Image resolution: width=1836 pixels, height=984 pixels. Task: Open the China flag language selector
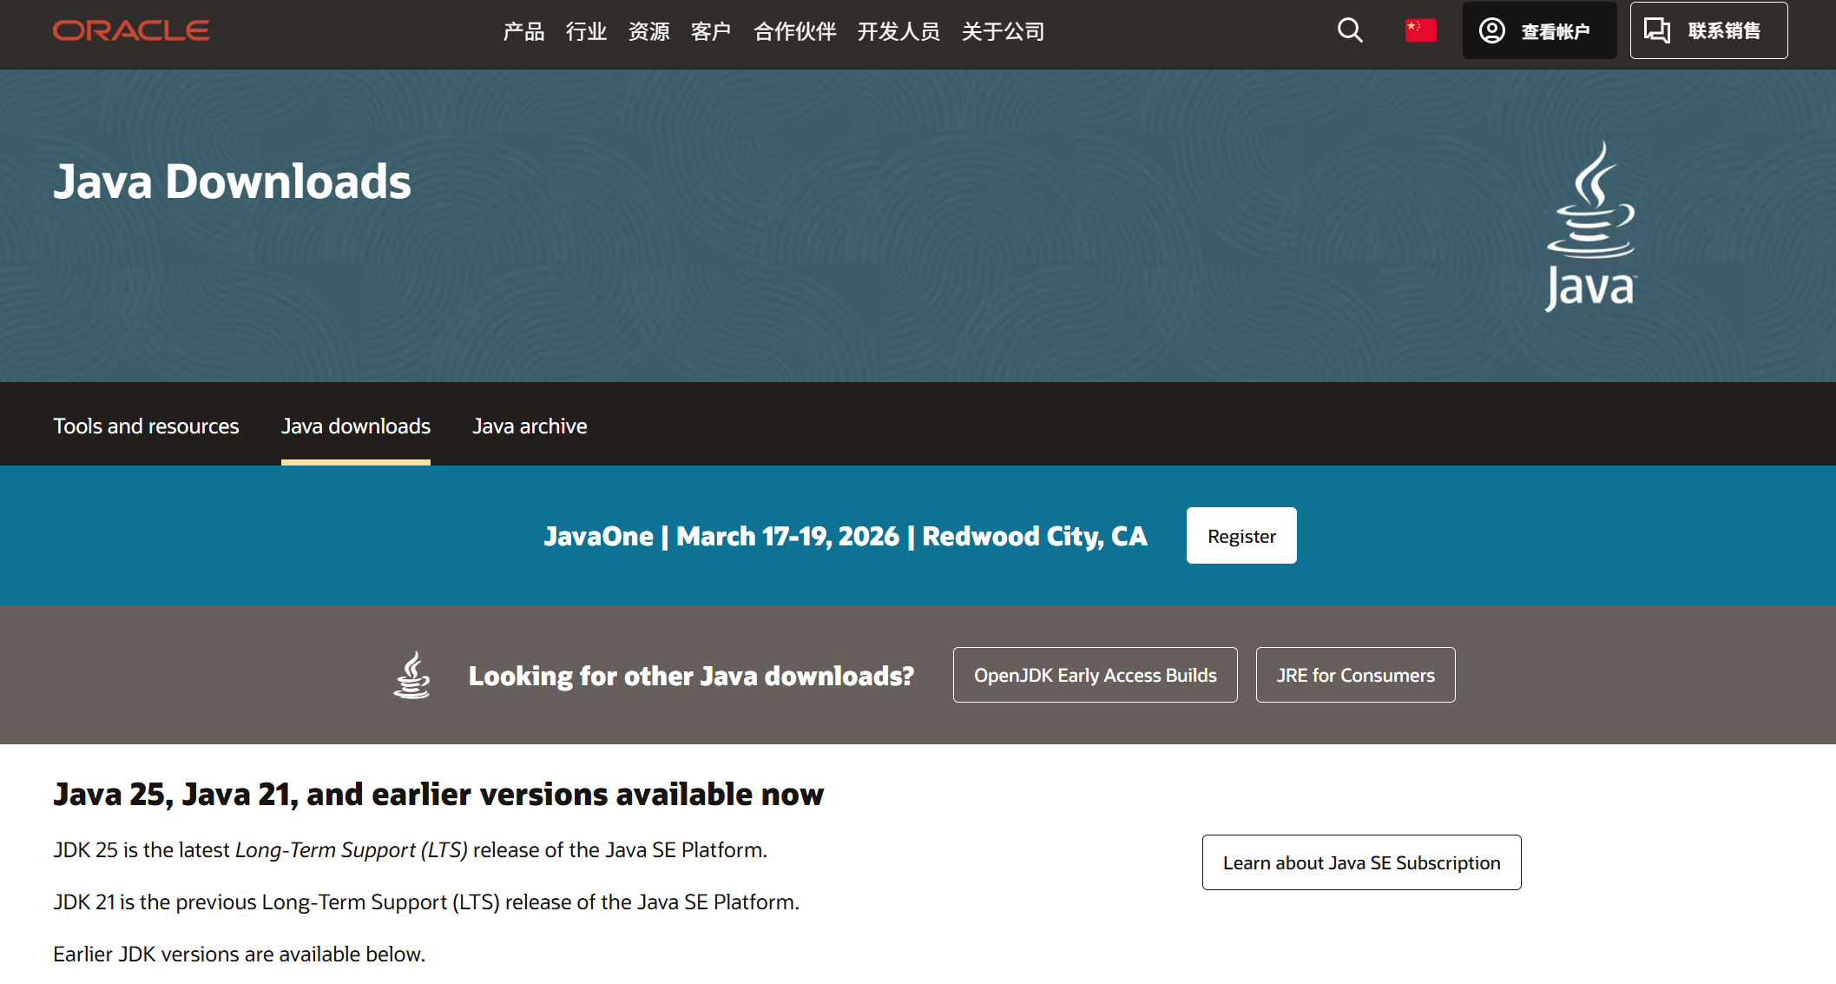tap(1421, 29)
